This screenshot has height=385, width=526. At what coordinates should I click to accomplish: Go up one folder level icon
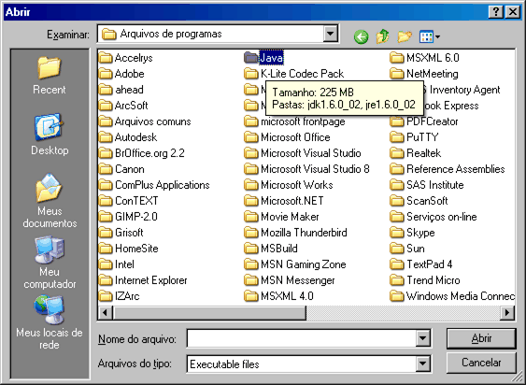pyautogui.click(x=383, y=36)
